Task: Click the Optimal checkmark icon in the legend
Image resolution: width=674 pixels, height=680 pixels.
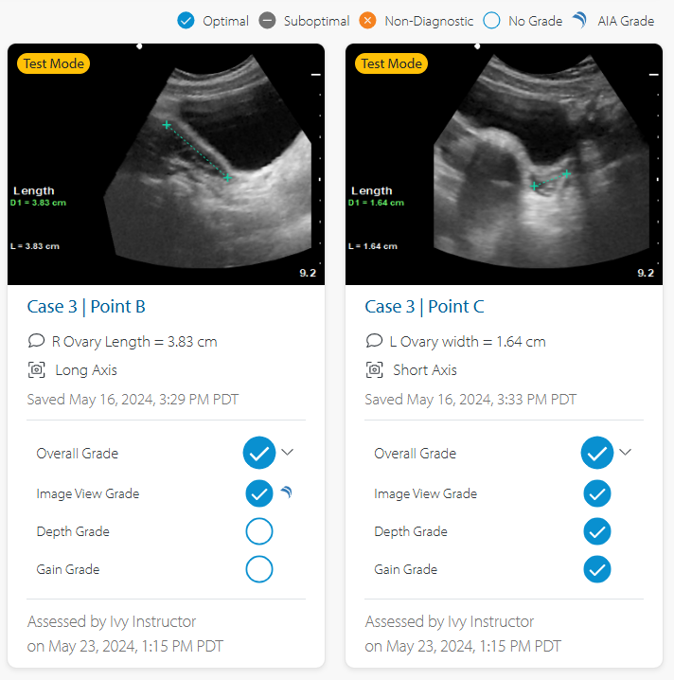Action: pos(186,21)
